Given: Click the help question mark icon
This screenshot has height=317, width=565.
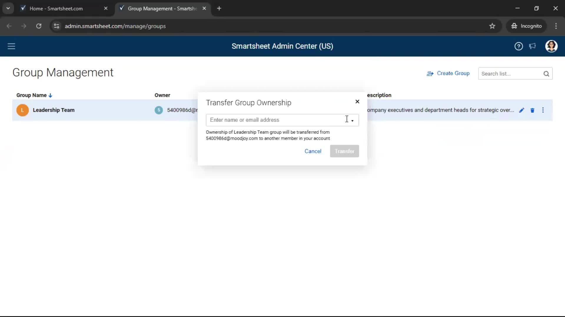Looking at the screenshot, I should click(519, 46).
